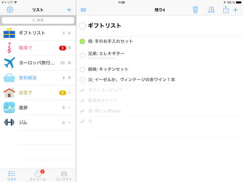Switch to the リスト tab
Image resolution: width=243 pixels, height=182 pixels.
tap(12, 175)
